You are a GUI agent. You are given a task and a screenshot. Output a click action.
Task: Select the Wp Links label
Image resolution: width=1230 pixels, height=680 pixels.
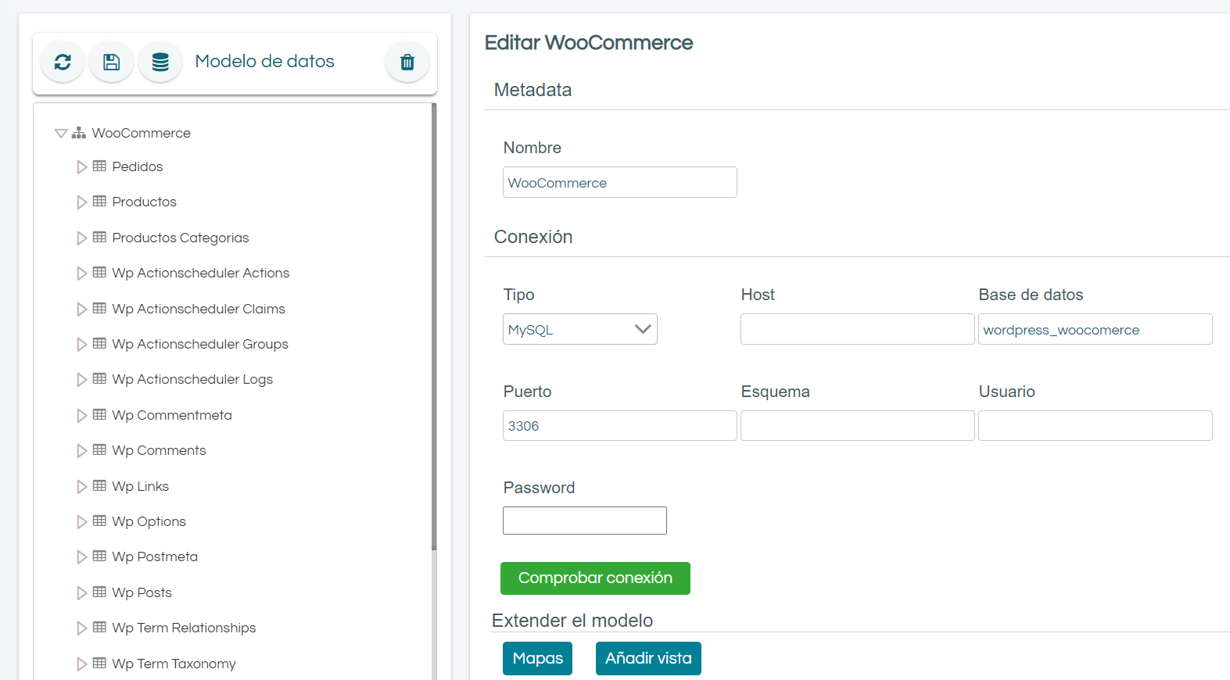click(141, 486)
